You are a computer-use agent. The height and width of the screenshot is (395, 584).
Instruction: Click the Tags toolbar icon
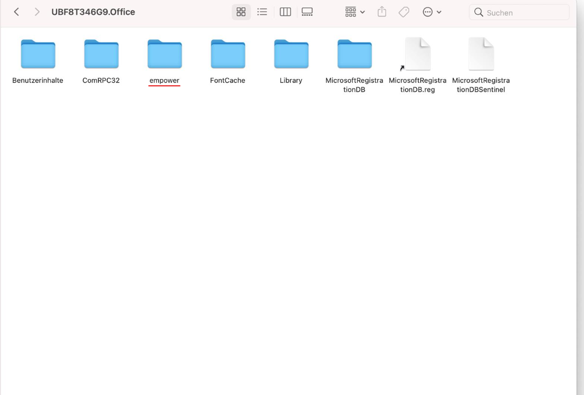click(404, 12)
